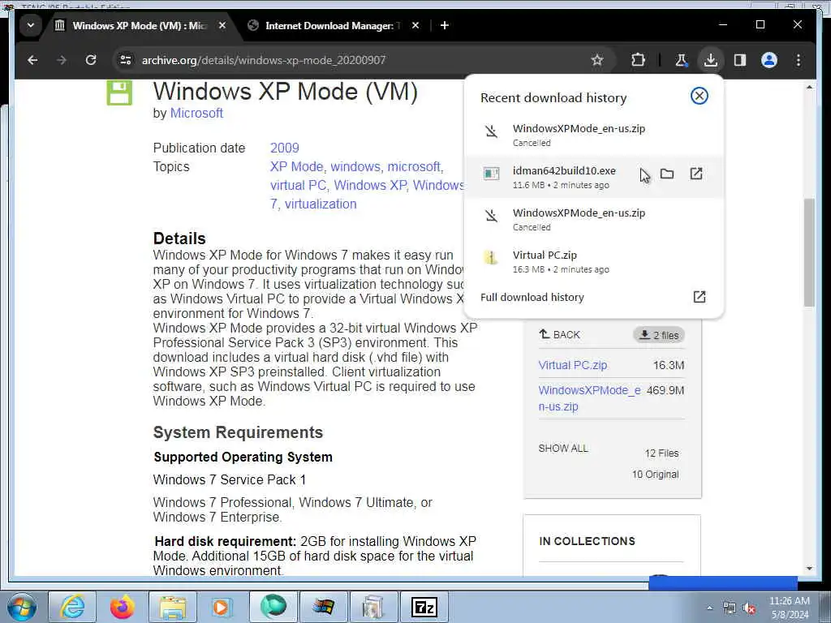Screen dimensions: 831x623
Task: Select first cancelled WindowsXPMode_en-us.zip entry
Action: (x=593, y=135)
